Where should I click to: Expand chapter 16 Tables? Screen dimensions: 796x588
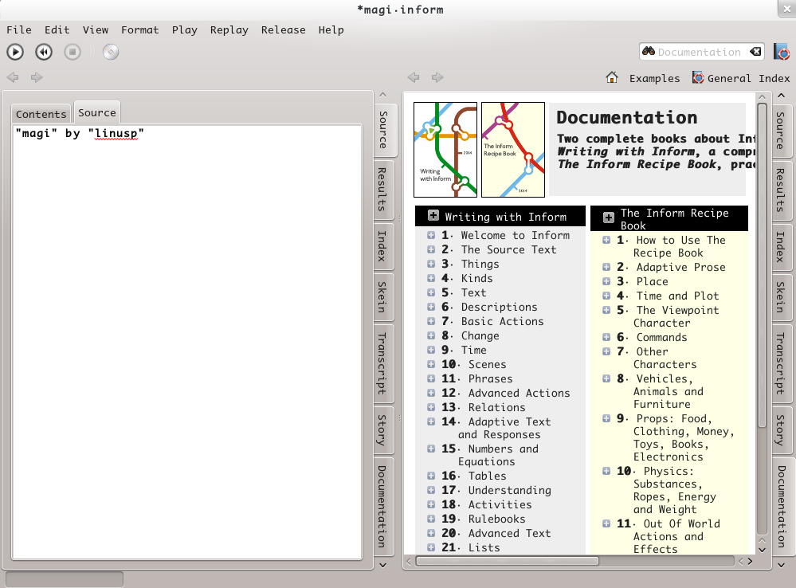coord(431,476)
